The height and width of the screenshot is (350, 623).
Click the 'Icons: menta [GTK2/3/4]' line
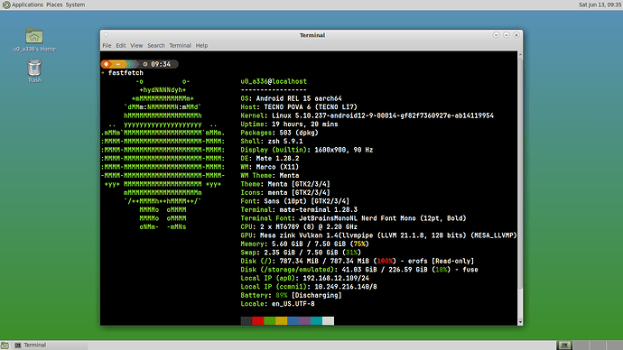pyautogui.click(x=285, y=192)
